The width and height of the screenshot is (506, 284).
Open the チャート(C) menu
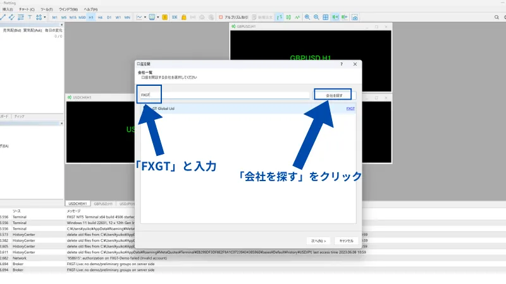[27, 9]
